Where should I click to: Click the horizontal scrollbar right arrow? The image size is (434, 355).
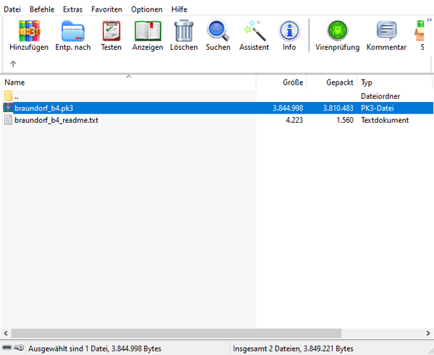click(x=428, y=333)
